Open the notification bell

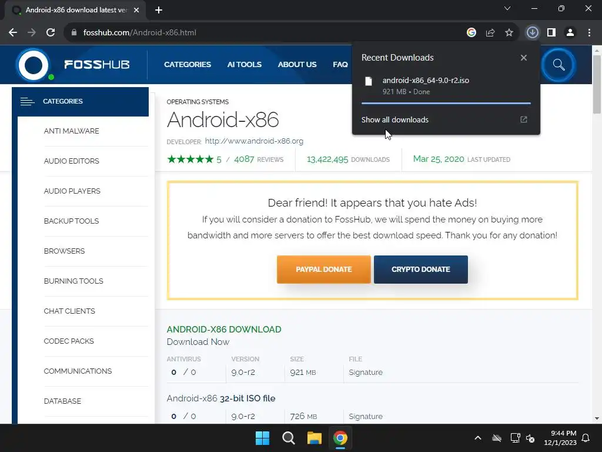click(x=586, y=438)
